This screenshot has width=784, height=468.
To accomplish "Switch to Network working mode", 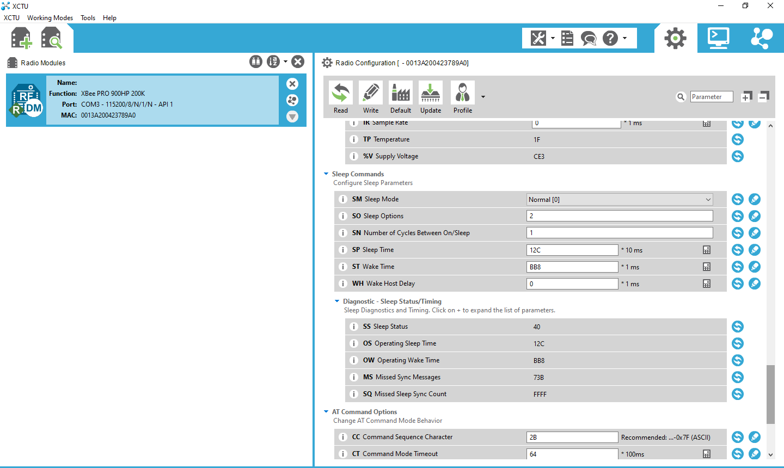I will [x=761, y=38].
